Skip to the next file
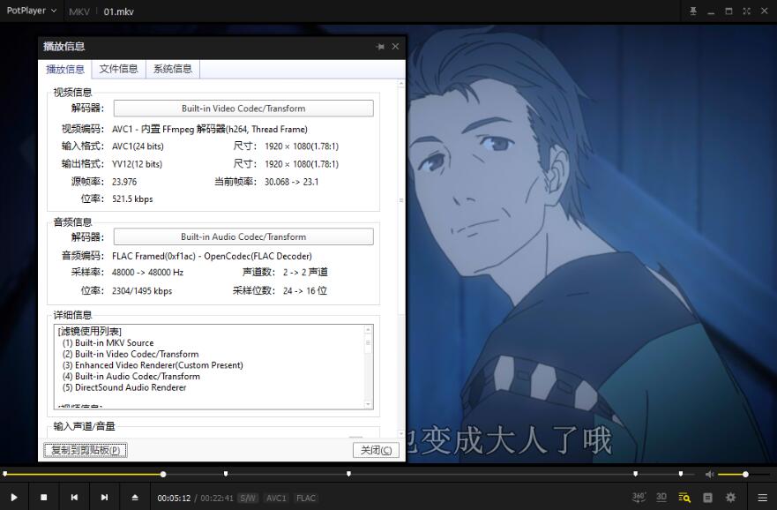This screenshot has height=510, width=777. (104, 498)
